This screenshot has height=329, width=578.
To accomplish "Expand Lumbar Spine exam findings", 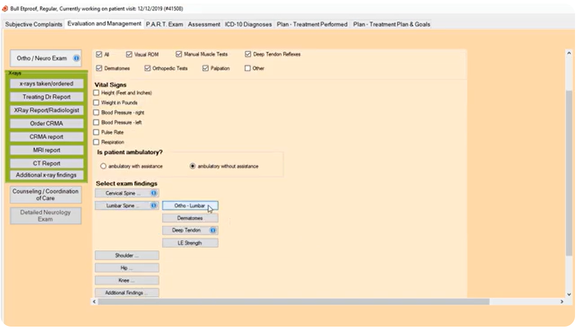I will click(x=127, y=206).
